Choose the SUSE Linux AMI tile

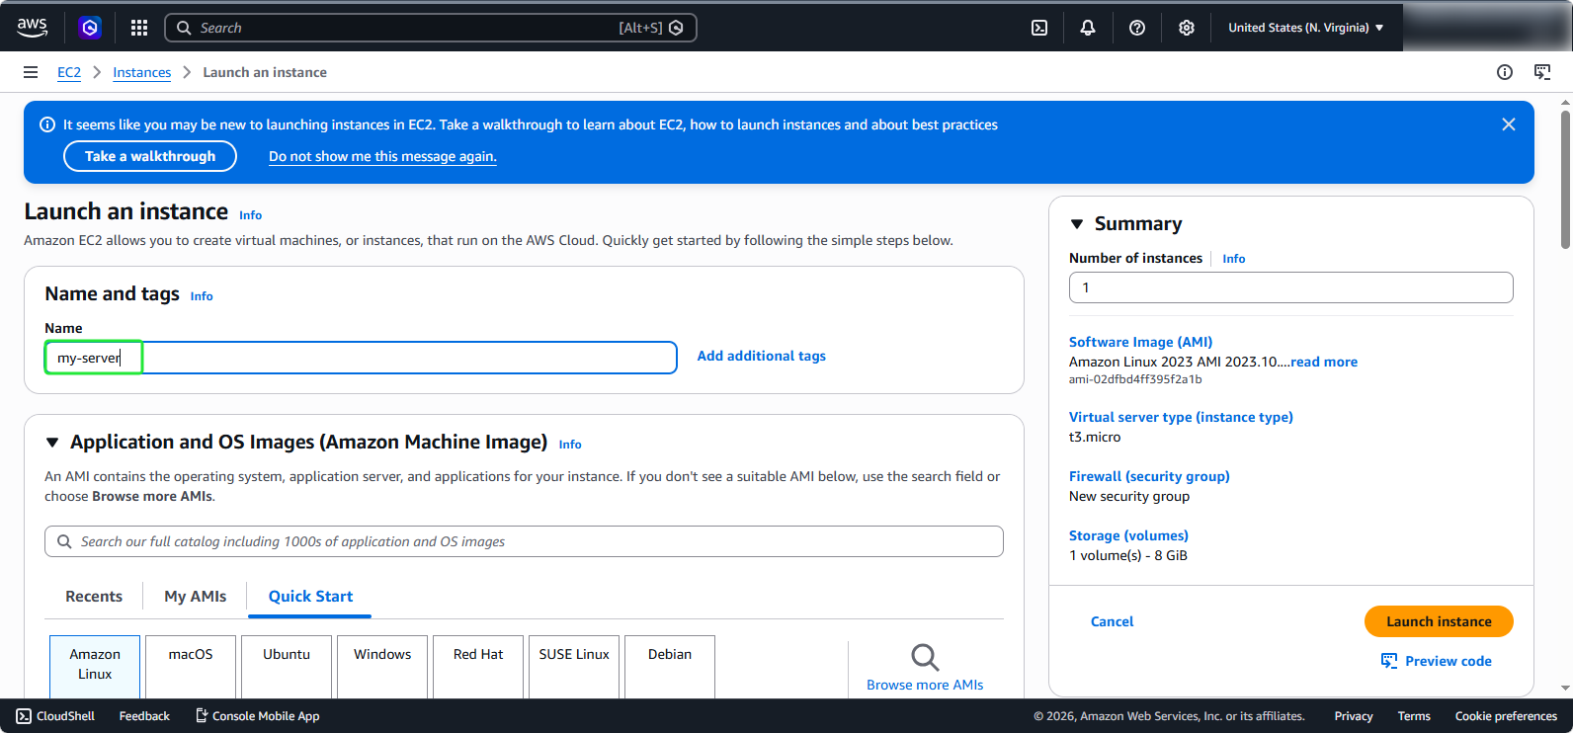[x=574, y=666]
